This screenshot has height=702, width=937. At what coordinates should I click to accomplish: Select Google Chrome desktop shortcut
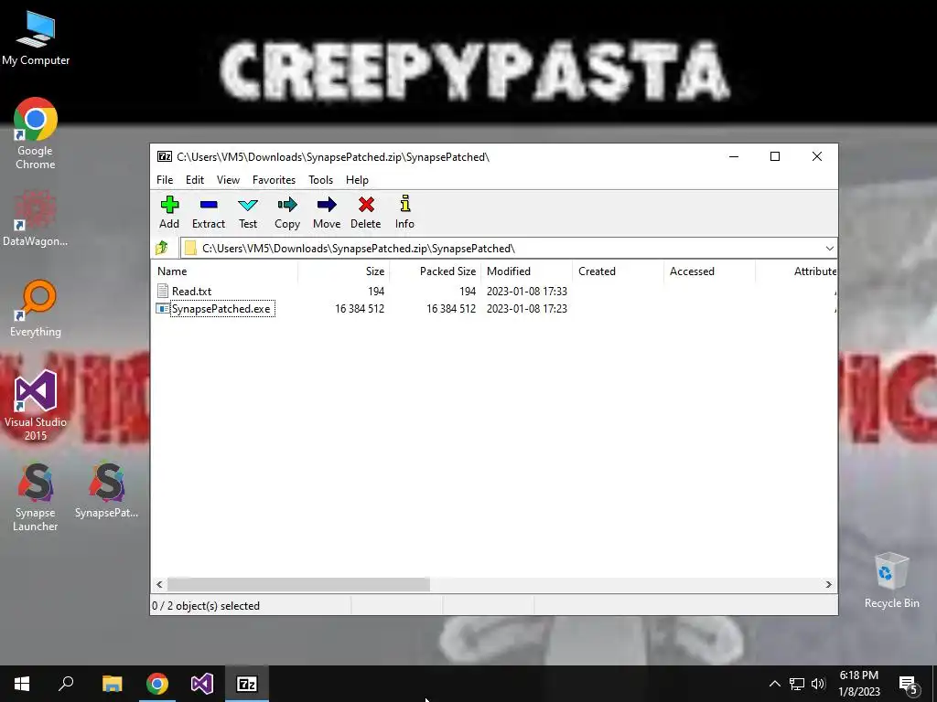pyautogui.click(x=36, y=133)
